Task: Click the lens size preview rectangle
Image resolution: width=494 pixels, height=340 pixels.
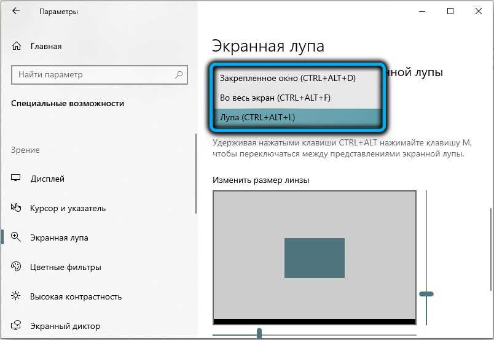Action: click(315, 258)
